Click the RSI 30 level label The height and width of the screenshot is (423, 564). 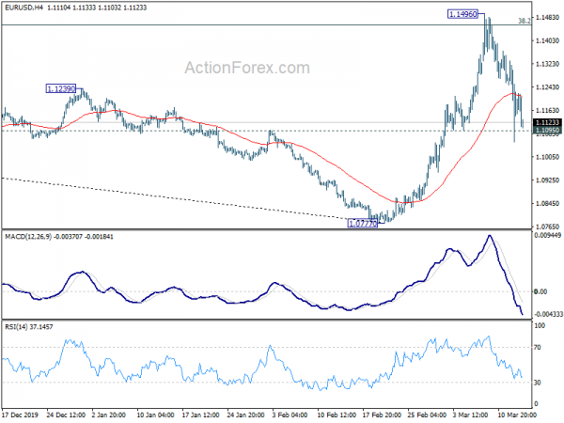[538, 383]
